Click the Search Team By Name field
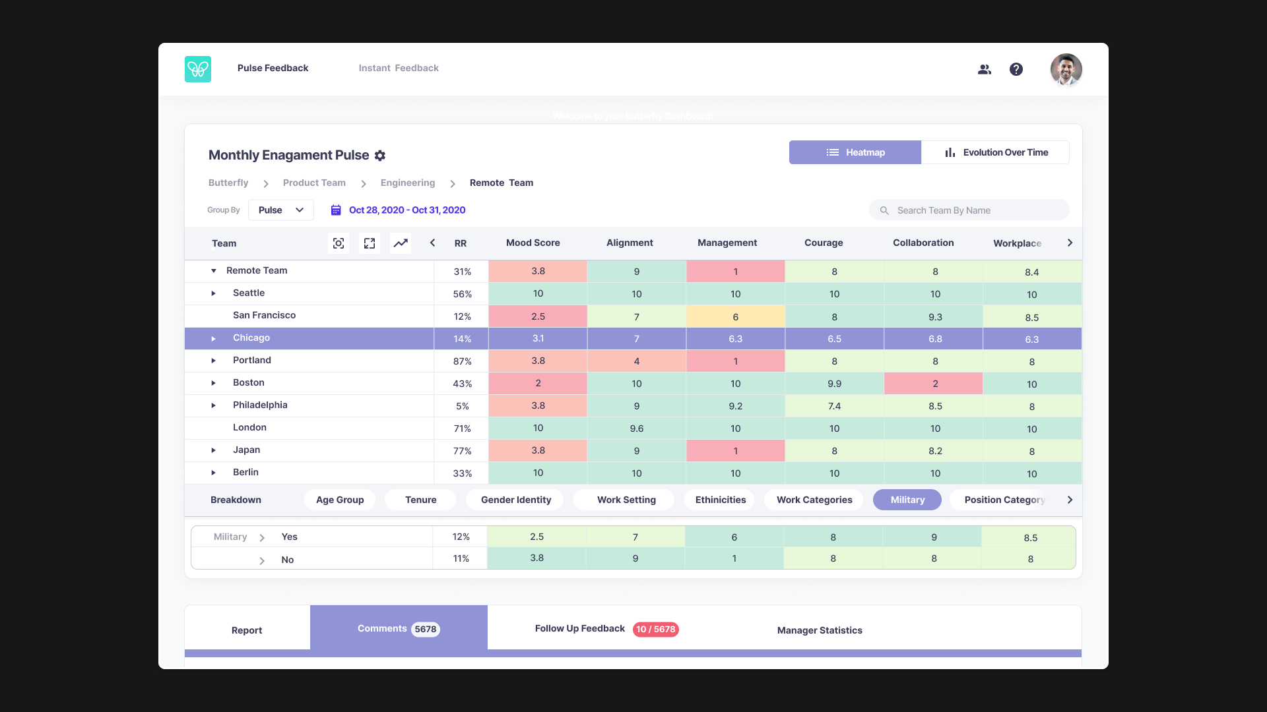Image resolution: width=1267 pixels, height=712 pixels. pos(970,210)
